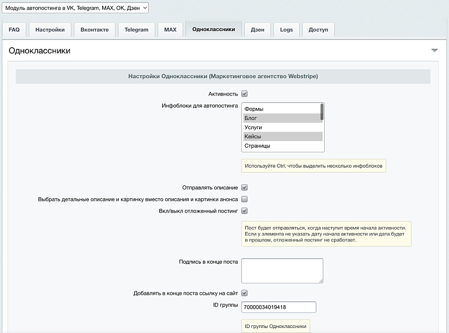Image resolution: width=449 pixels, height=333 pixels.
Task: Collapse the Одноклассники section arrow
Action: tap(435, 51)
